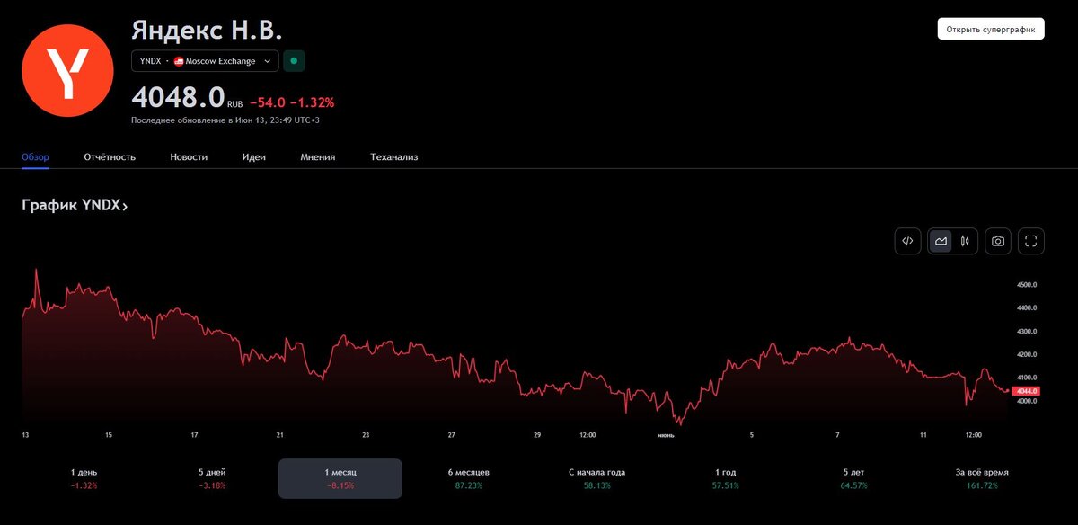Select the 6 месяцев time range
Viewport: 1078px width, 525px height.
pos(468,478)
